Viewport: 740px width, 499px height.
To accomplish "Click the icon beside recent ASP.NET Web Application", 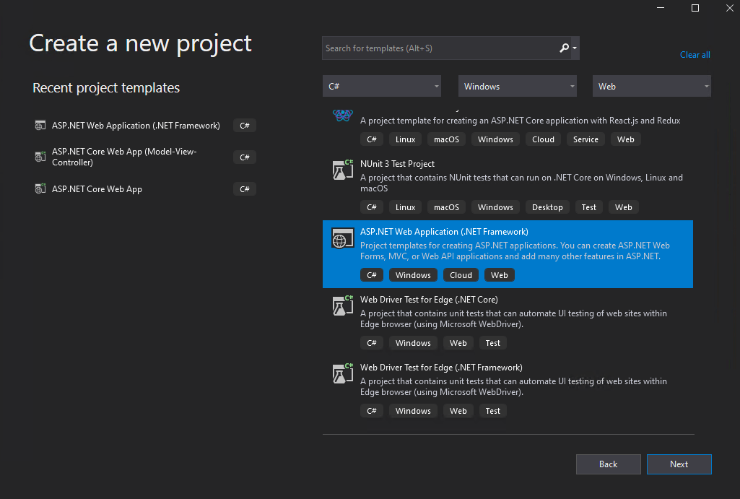I will (40, 125).
